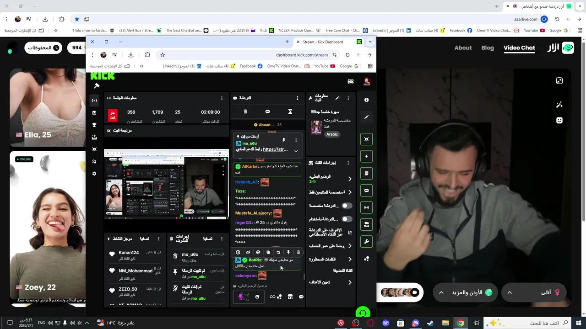Click the dashboard.kick.com address bar
This screenshot has height=329, width=586.
pos(302,55)
